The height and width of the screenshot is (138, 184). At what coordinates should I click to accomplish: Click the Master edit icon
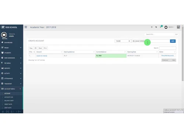(2, 47)
